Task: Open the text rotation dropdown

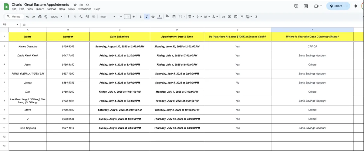Action: pos(215,17)
